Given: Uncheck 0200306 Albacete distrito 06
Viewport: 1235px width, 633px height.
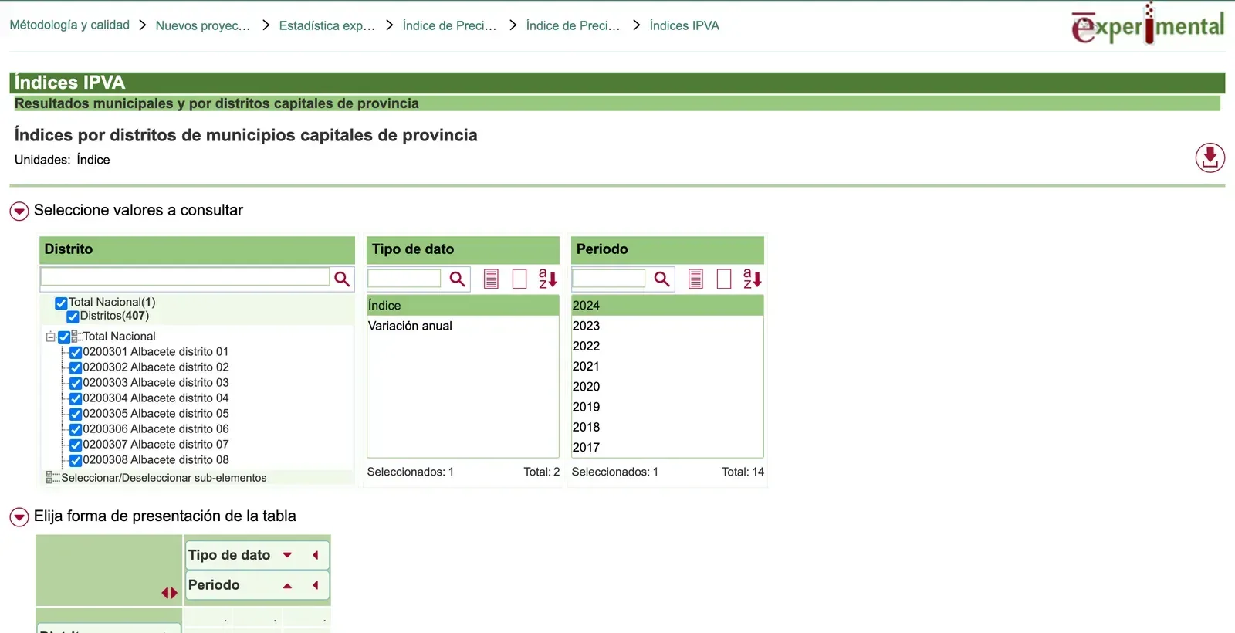Looking at the screenshot, I should [76, 430].
